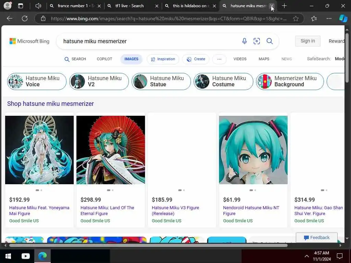Open the NEWS section
Image resolution: width=351 pixels, height=263 pixels.
tap(287, 59)
